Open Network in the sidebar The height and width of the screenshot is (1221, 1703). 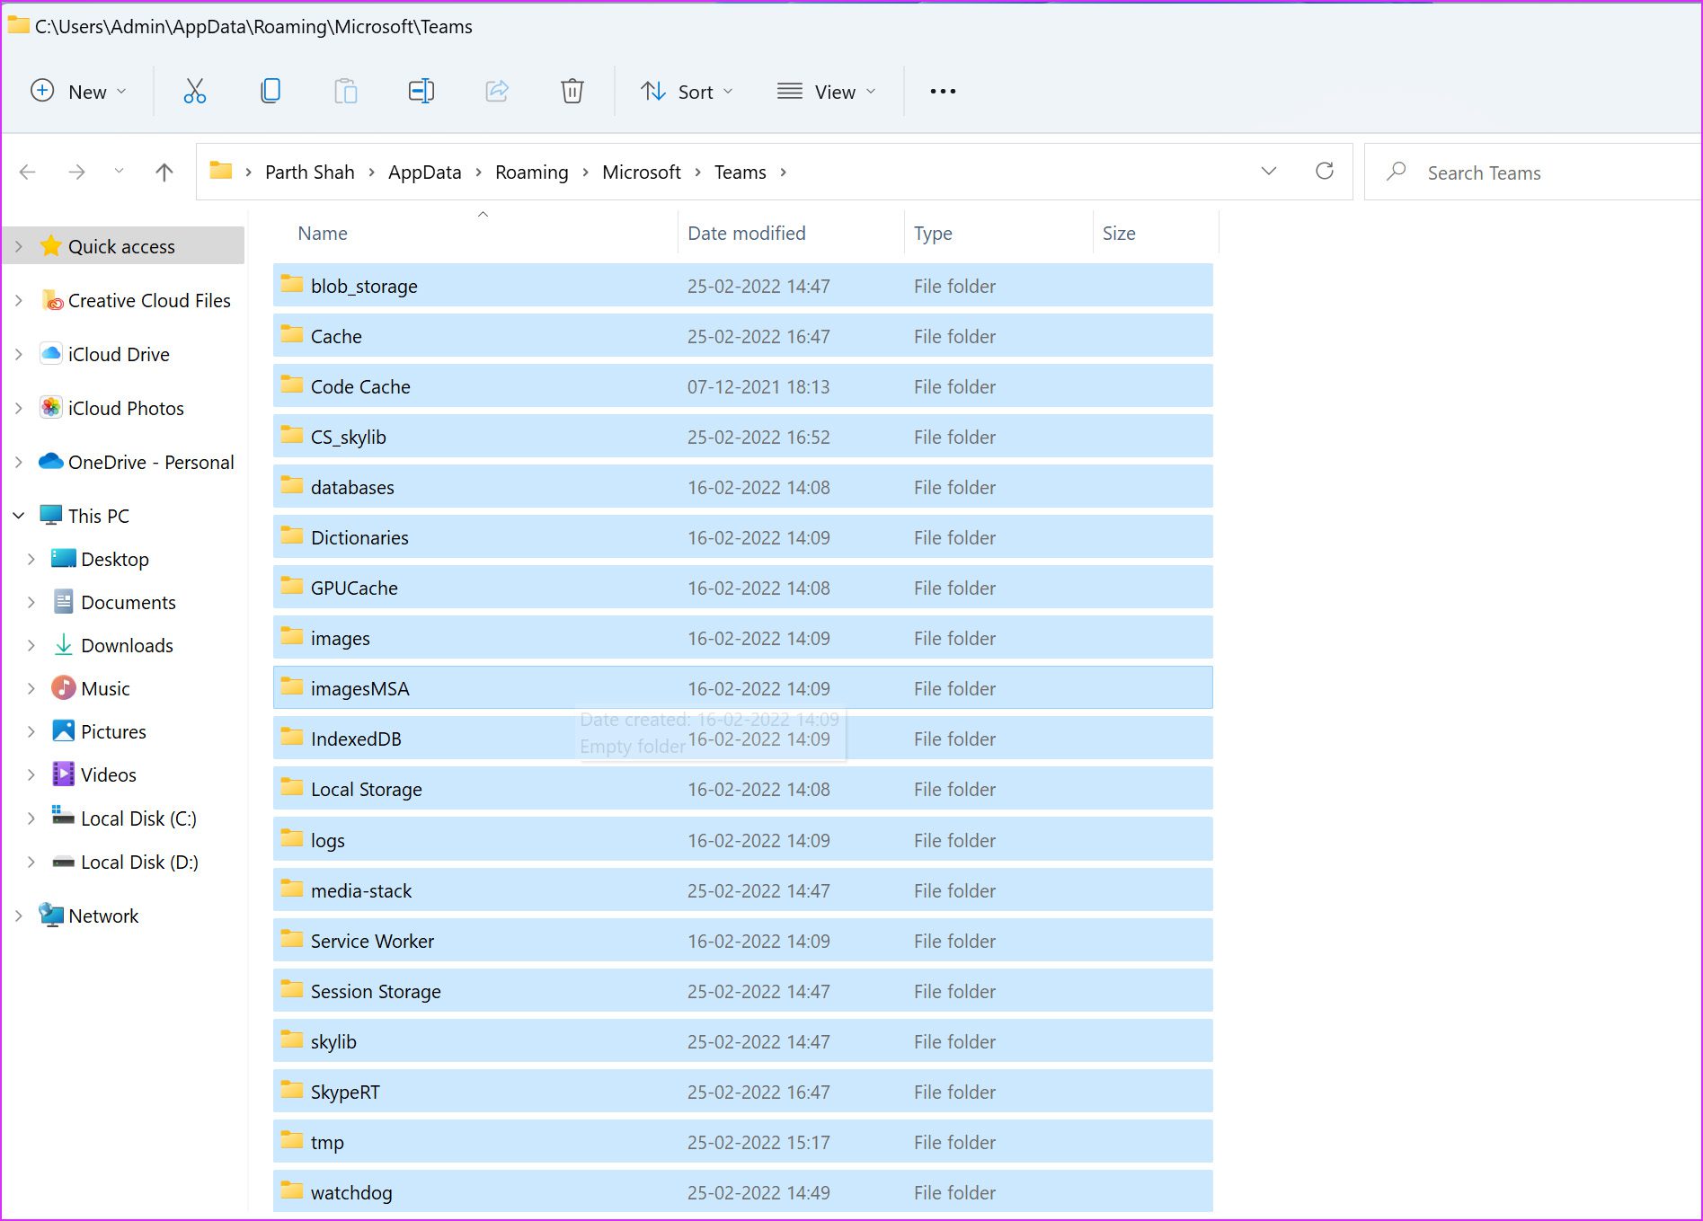coord(103,916)
